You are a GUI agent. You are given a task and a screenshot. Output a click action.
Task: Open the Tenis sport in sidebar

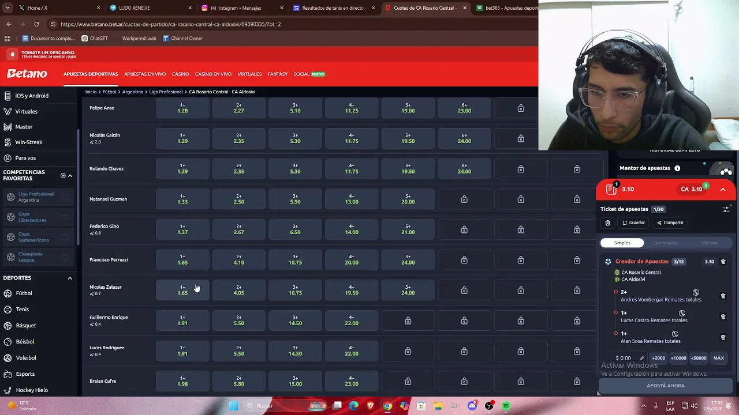click(22, 310)
